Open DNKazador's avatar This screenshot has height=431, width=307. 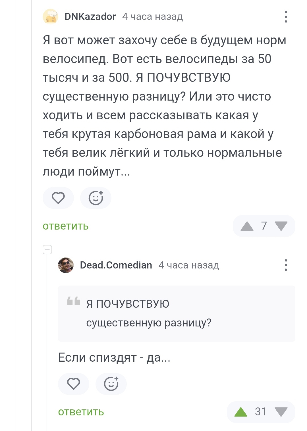51,17
